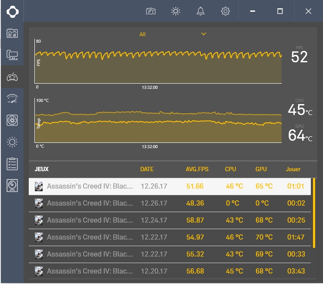Open the PC build/monitor sidebar icon

point(12,55)
